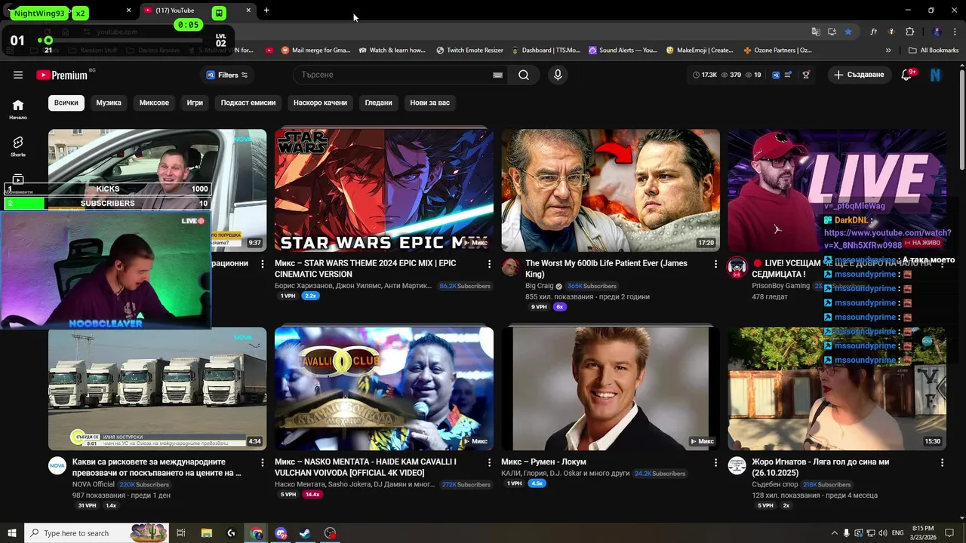Open the red YouTube bookmark icon
This screenshot has height=543, width=966.
(269, 50)
